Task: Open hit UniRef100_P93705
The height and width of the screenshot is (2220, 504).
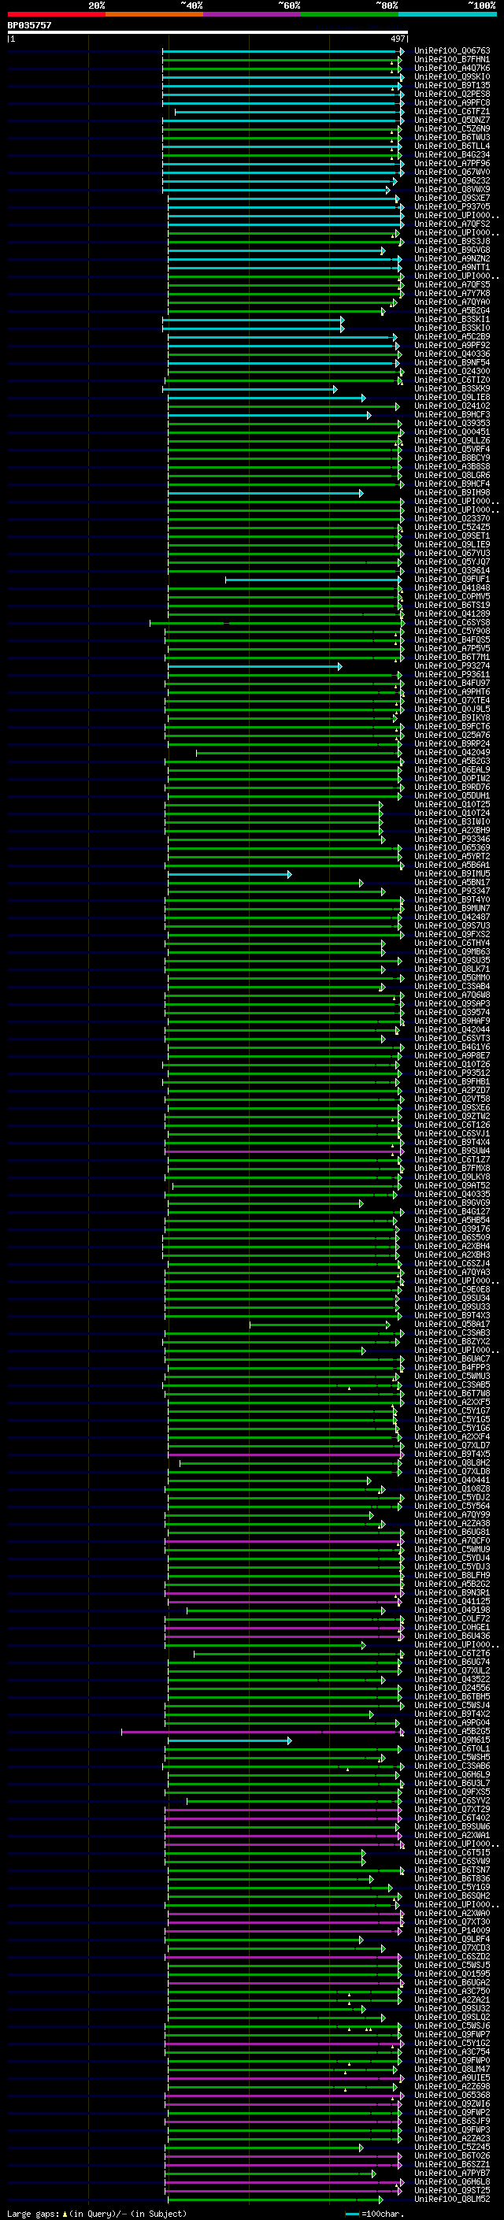Action: (452, 207)
